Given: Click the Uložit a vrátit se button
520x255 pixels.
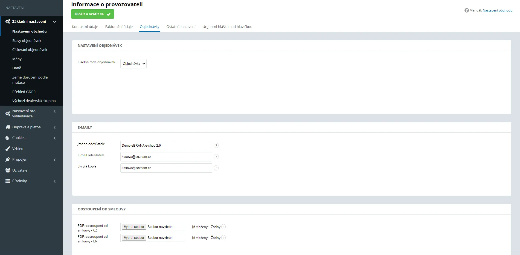Looking at the screenshot, I should [92, 14].
